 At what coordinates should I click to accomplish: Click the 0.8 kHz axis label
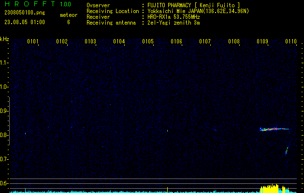(x=4, y=135)
